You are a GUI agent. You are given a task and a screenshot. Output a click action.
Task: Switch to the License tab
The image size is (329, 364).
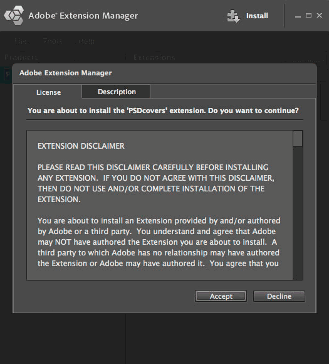click(x=48, y=92)
